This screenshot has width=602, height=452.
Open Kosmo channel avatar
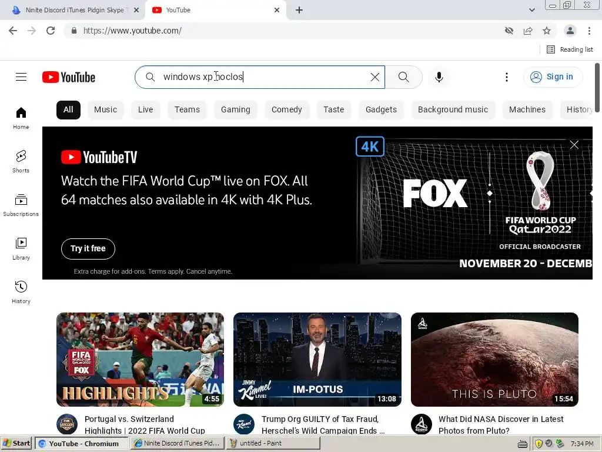pos(421,424)
